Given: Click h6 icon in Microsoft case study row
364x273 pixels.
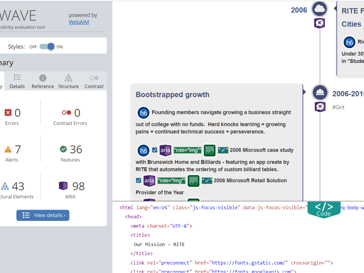Looking at the screenshot, I should pyautogui.click(x=143, y=150).
